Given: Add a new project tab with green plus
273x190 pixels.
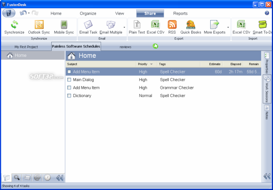Looking at the screenshot, I should pyautogui.click(x=155, y=46).
